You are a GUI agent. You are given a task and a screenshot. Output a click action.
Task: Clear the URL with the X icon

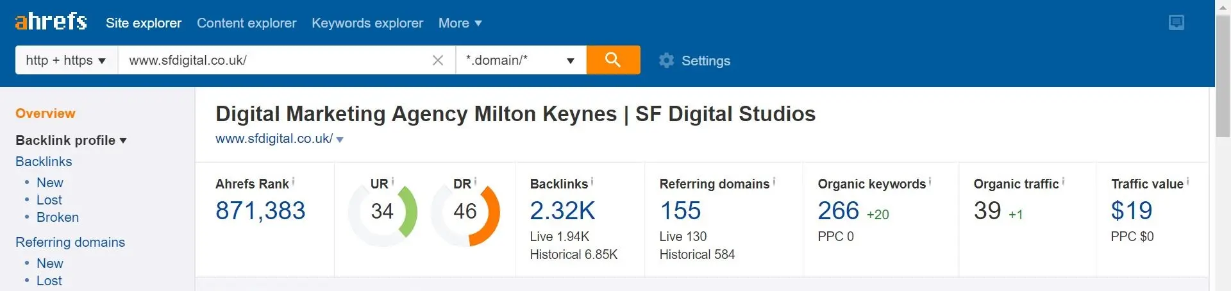click(438, 60)
